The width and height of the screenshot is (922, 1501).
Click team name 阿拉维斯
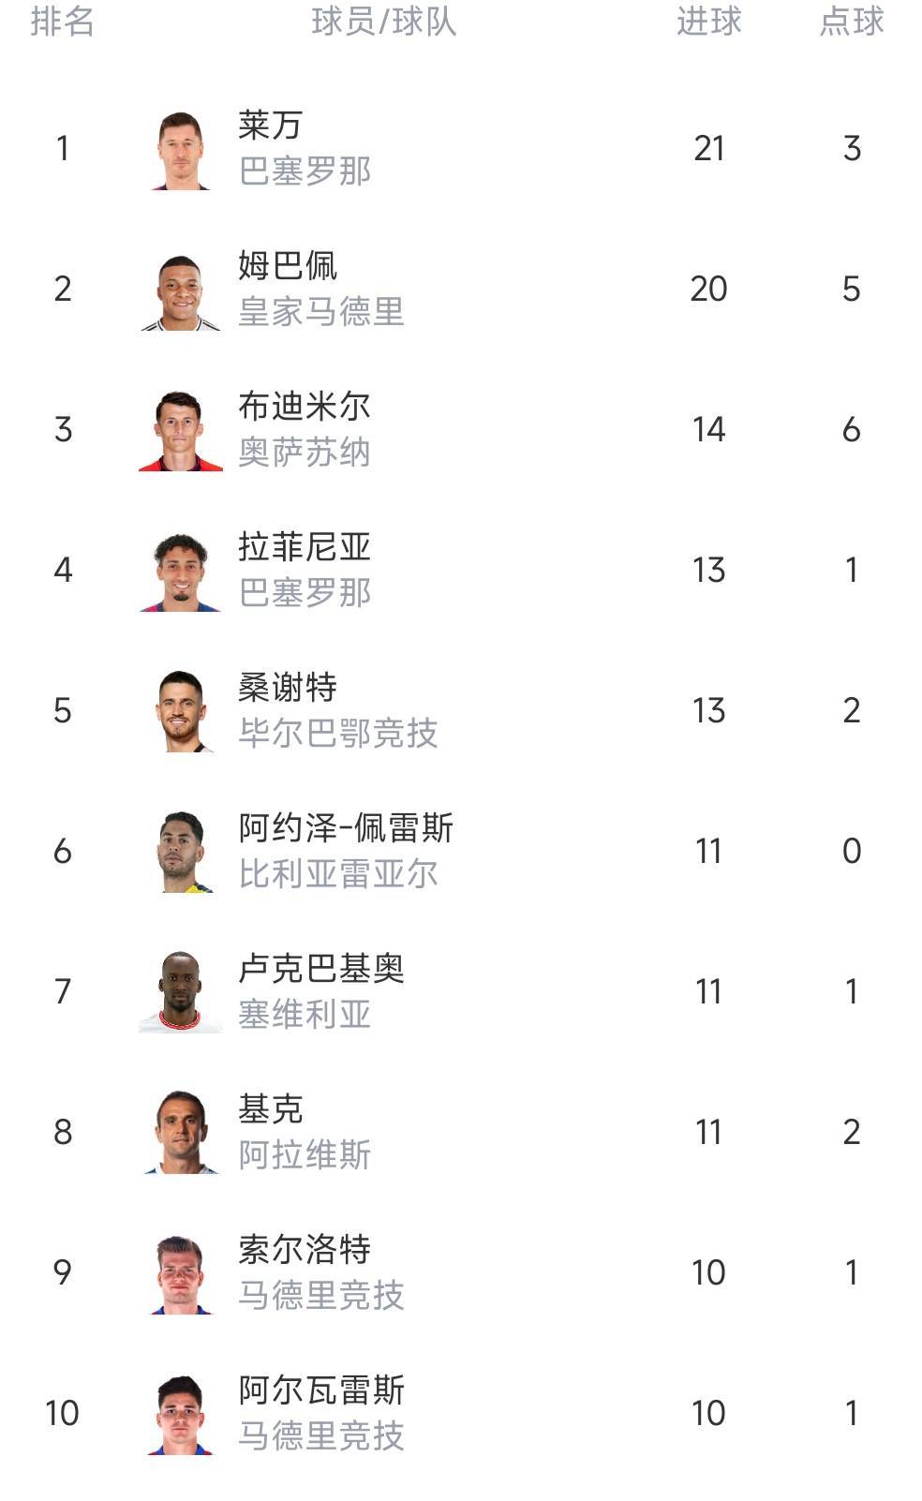point(305,1155)
